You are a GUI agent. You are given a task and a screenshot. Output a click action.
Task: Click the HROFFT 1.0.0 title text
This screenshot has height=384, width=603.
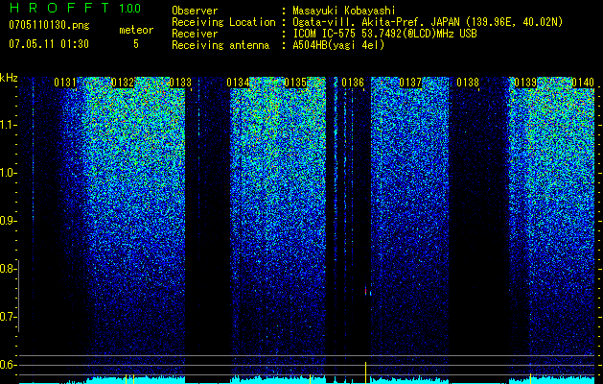[x=76, y=8]
